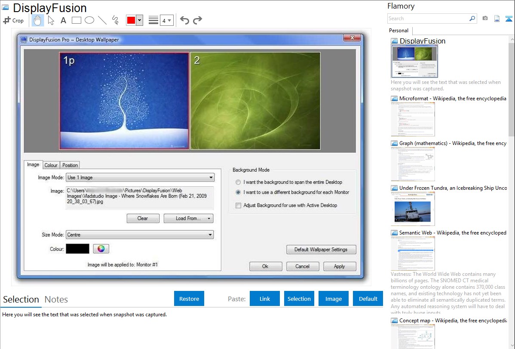Open the Personal tab
This screenshot has height=349, width=515.
[399, 31]
